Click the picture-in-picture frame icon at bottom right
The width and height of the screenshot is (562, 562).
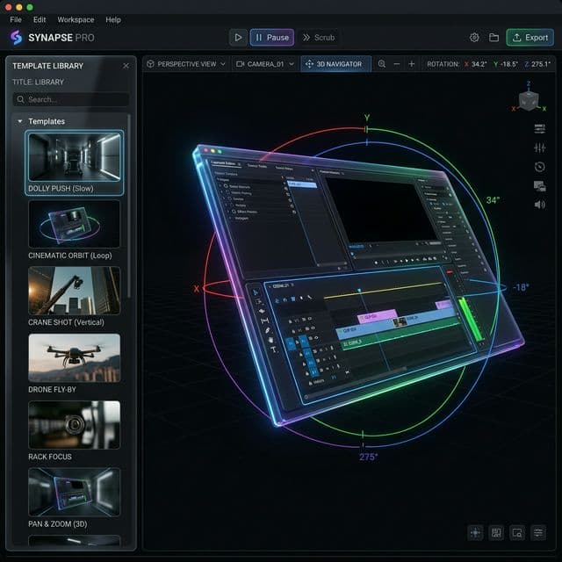point(517,533)
